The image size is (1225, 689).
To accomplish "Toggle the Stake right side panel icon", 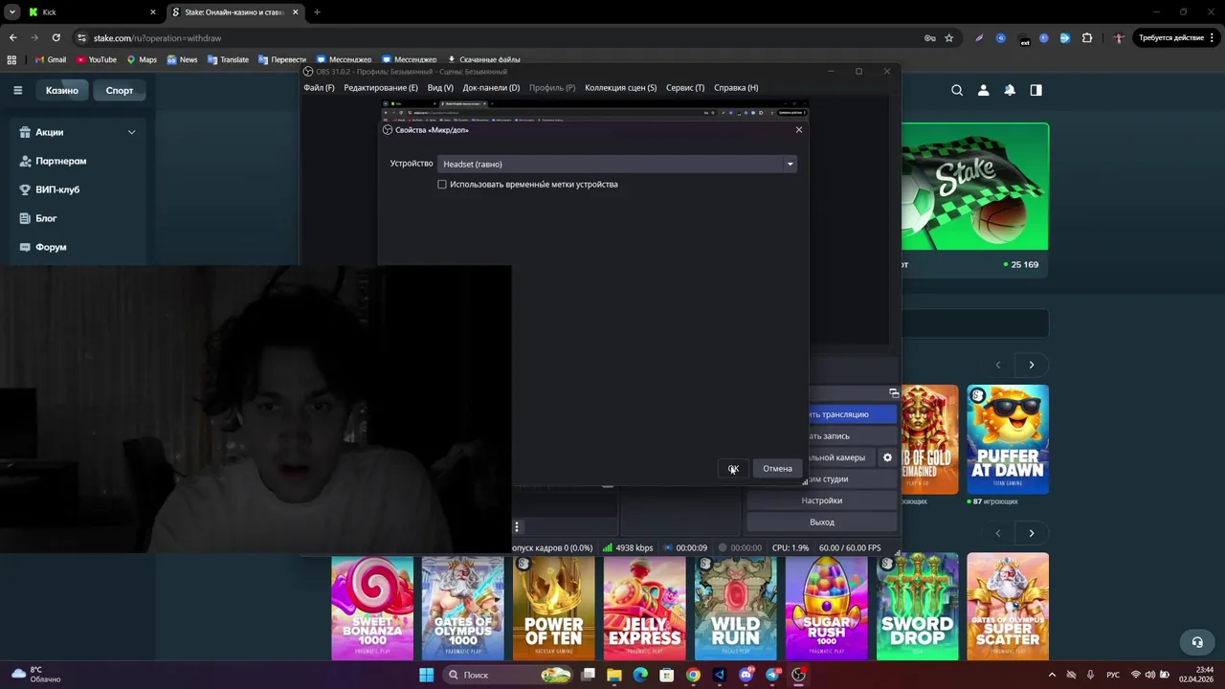I will [x=1036, y=91].
